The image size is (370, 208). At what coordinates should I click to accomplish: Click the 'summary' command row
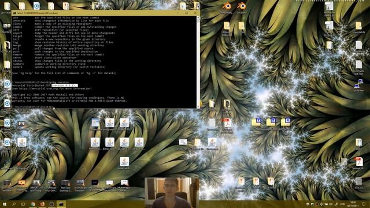point(49,64)
